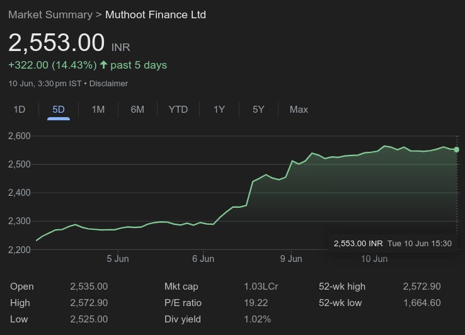Click the Muthoot Finance Ltd title

tap(156, 15)
